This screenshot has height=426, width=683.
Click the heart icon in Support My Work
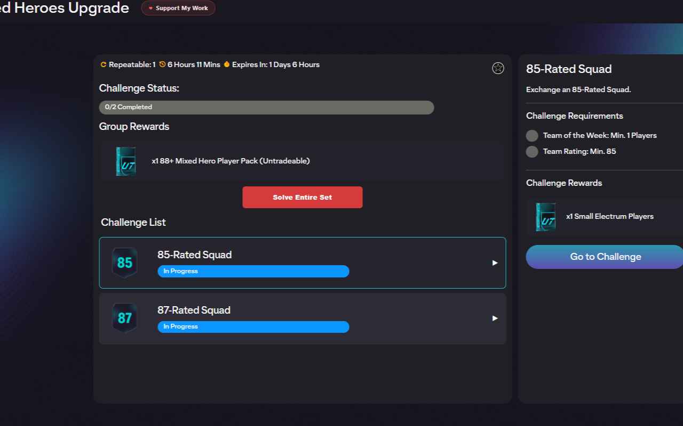tap(150, 8)
